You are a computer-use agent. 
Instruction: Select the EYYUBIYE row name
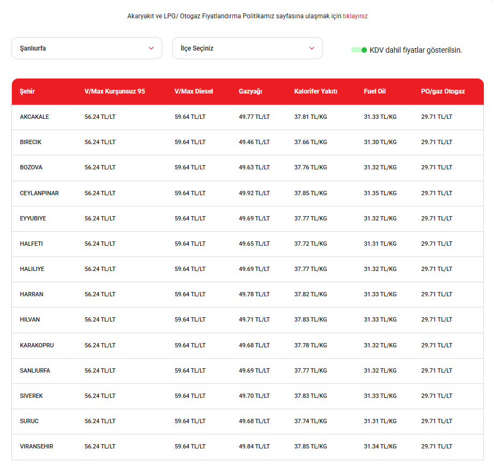33,218
